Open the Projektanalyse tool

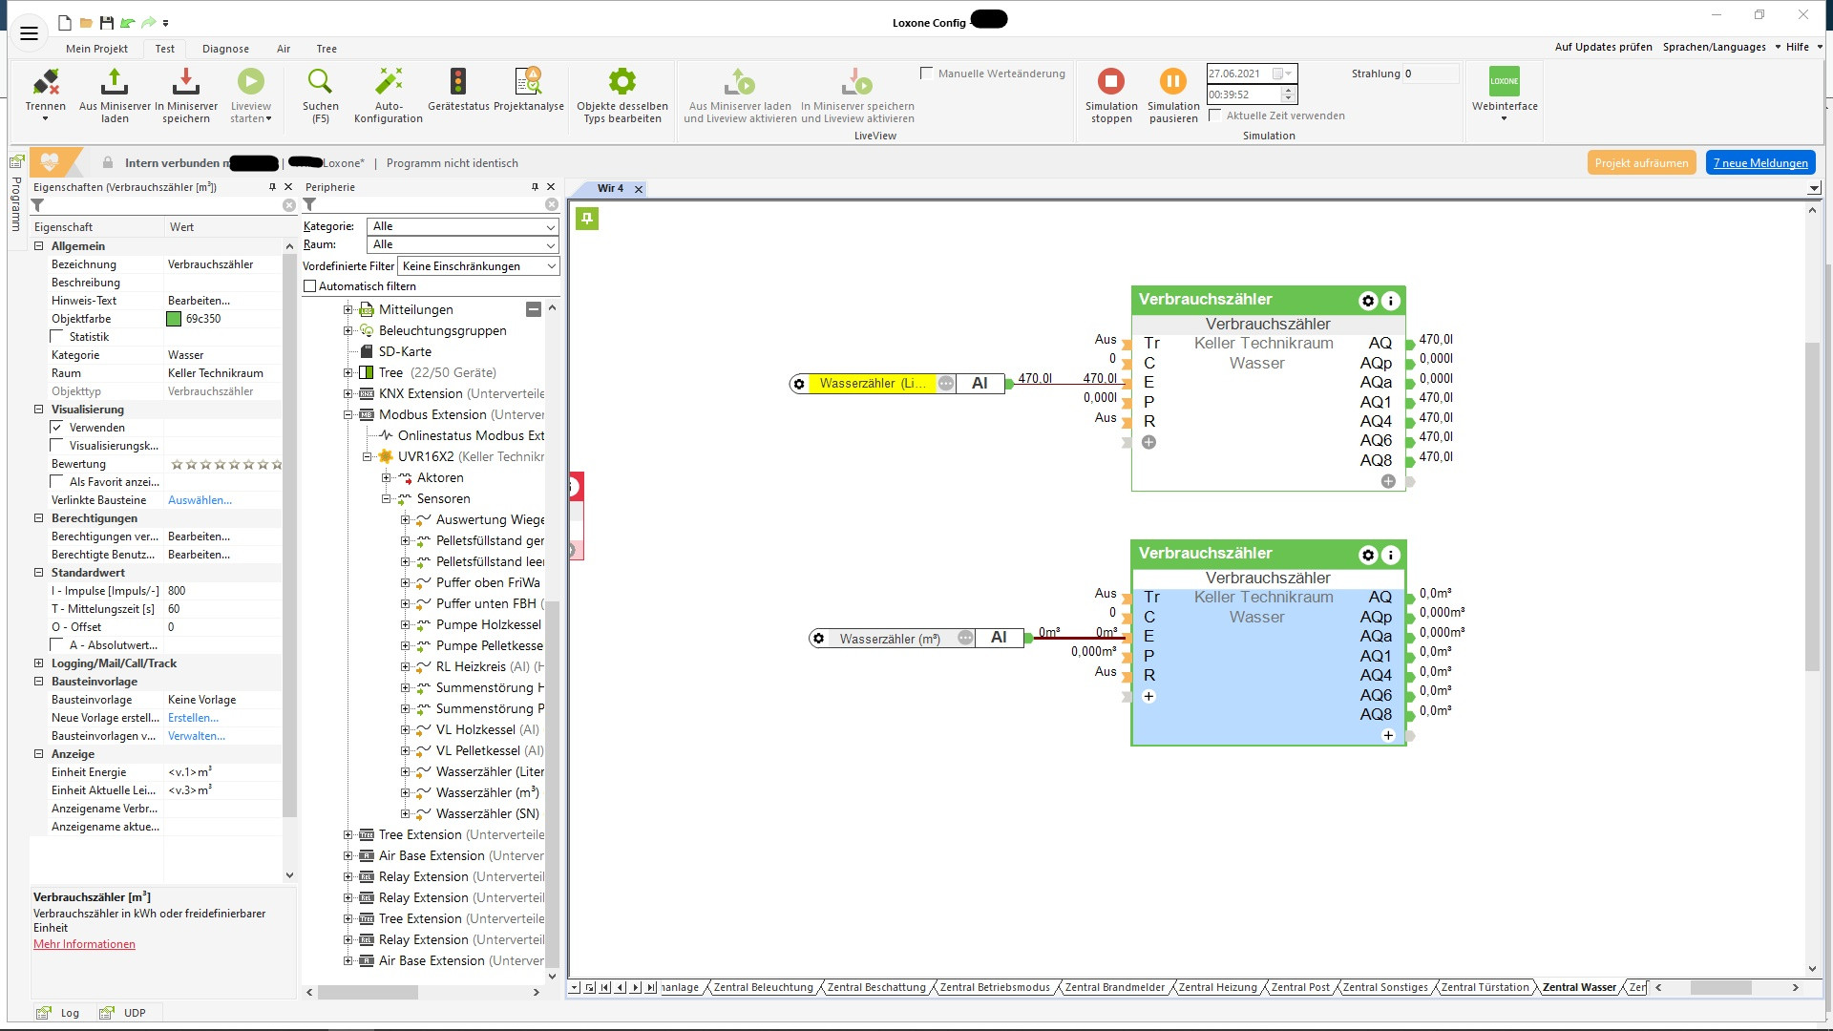pos(528,82)
